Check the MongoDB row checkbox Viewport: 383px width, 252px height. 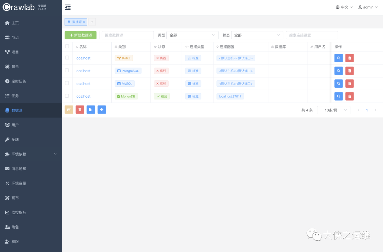tap(67, 96)
